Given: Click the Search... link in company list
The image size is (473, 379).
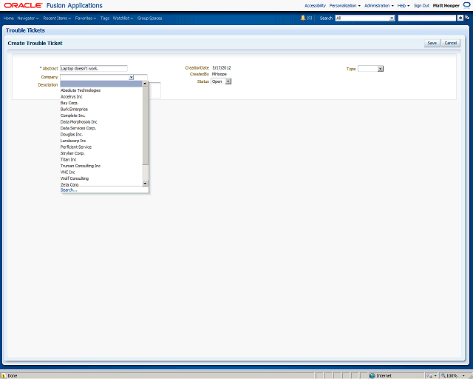Looking at the screenshot, I should 69,189.
